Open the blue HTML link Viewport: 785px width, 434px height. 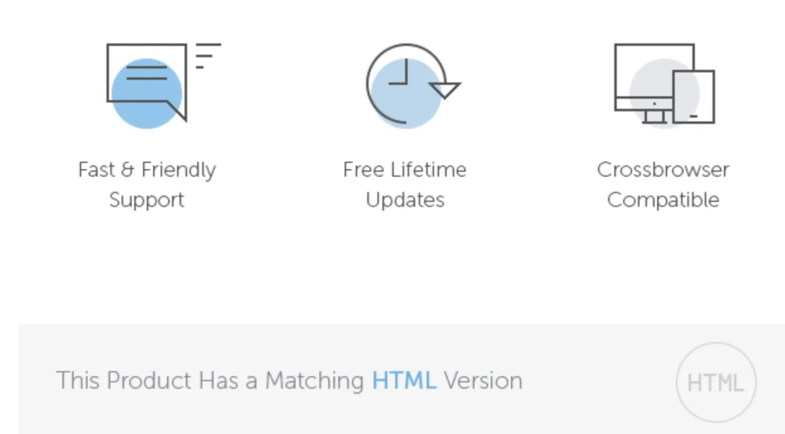(x=404, y=380)
